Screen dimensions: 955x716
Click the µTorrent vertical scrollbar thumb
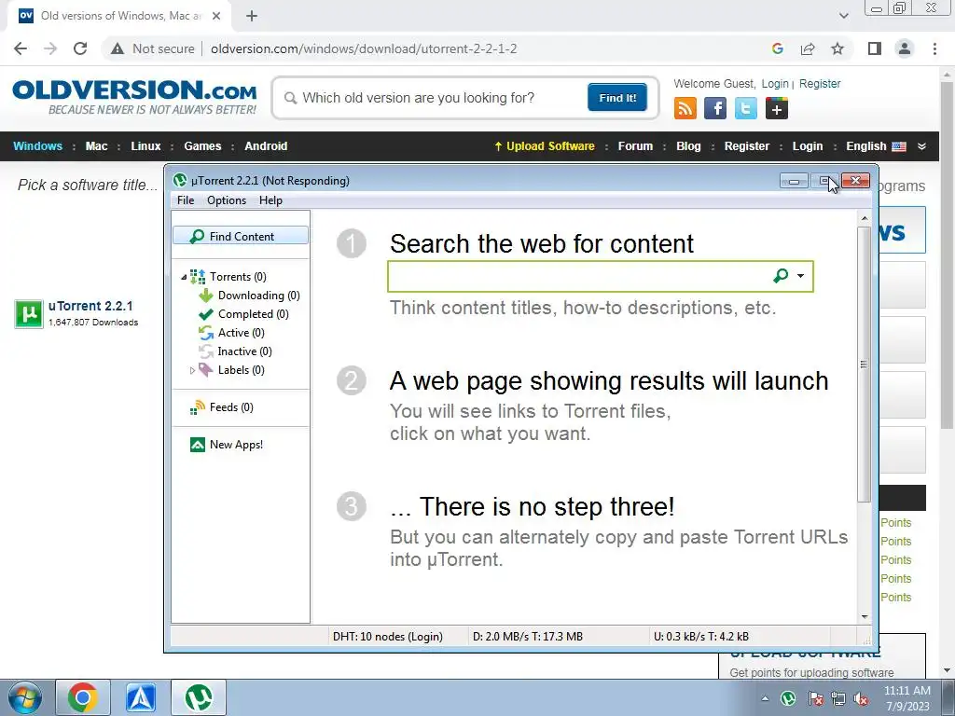pyautogui.click(x=865, y=365)
